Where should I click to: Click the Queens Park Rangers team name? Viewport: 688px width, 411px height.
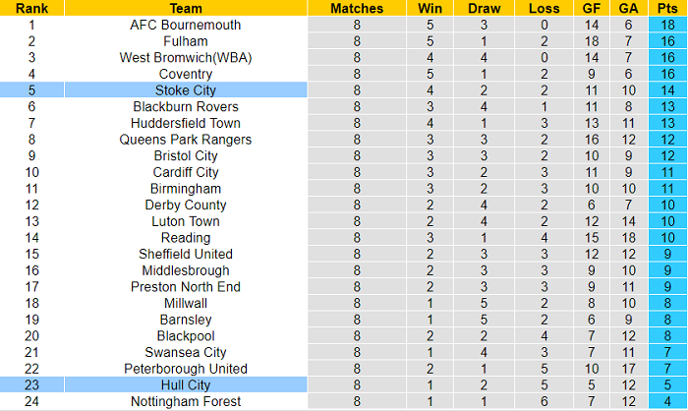(x=186, y=140)
